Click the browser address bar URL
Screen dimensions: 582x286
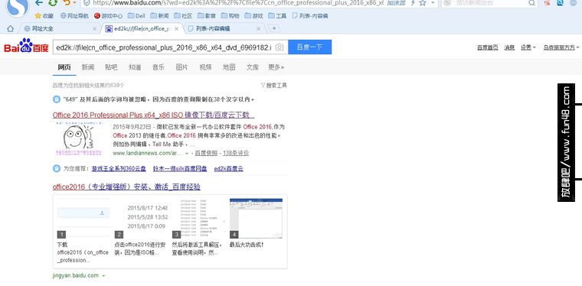click(x=237, y=2)
